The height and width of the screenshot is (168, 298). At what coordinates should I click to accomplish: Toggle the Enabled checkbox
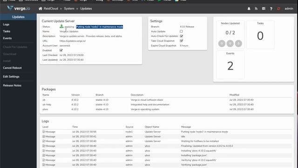click(61, 50)
